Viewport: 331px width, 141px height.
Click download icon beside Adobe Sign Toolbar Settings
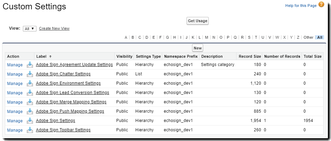tap(30, 130)
